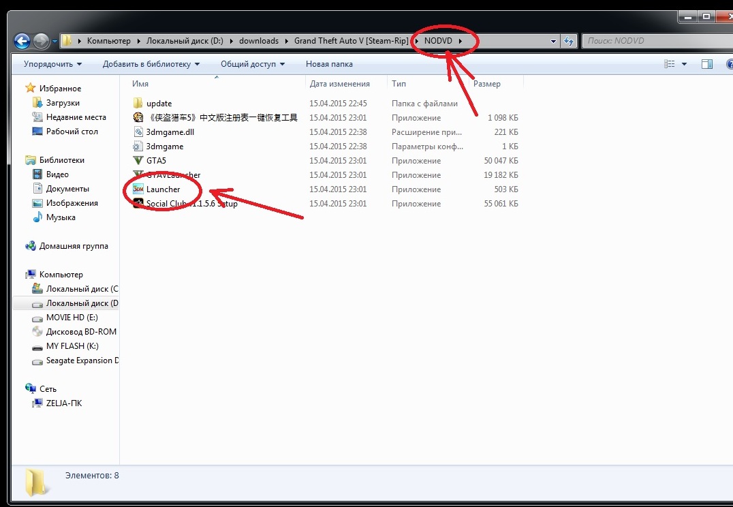This screenshot has width=733, height=507.
Task: Click the Избранное star icon
Action: click(x=31, y=88)
